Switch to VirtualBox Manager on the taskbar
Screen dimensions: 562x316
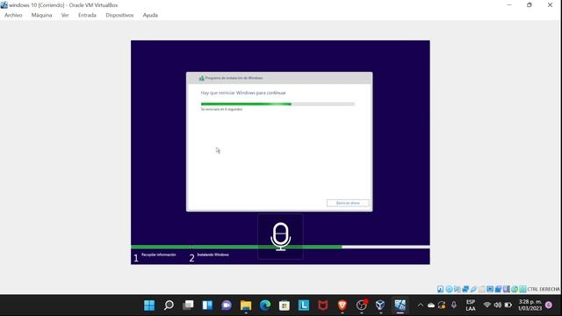380,305
